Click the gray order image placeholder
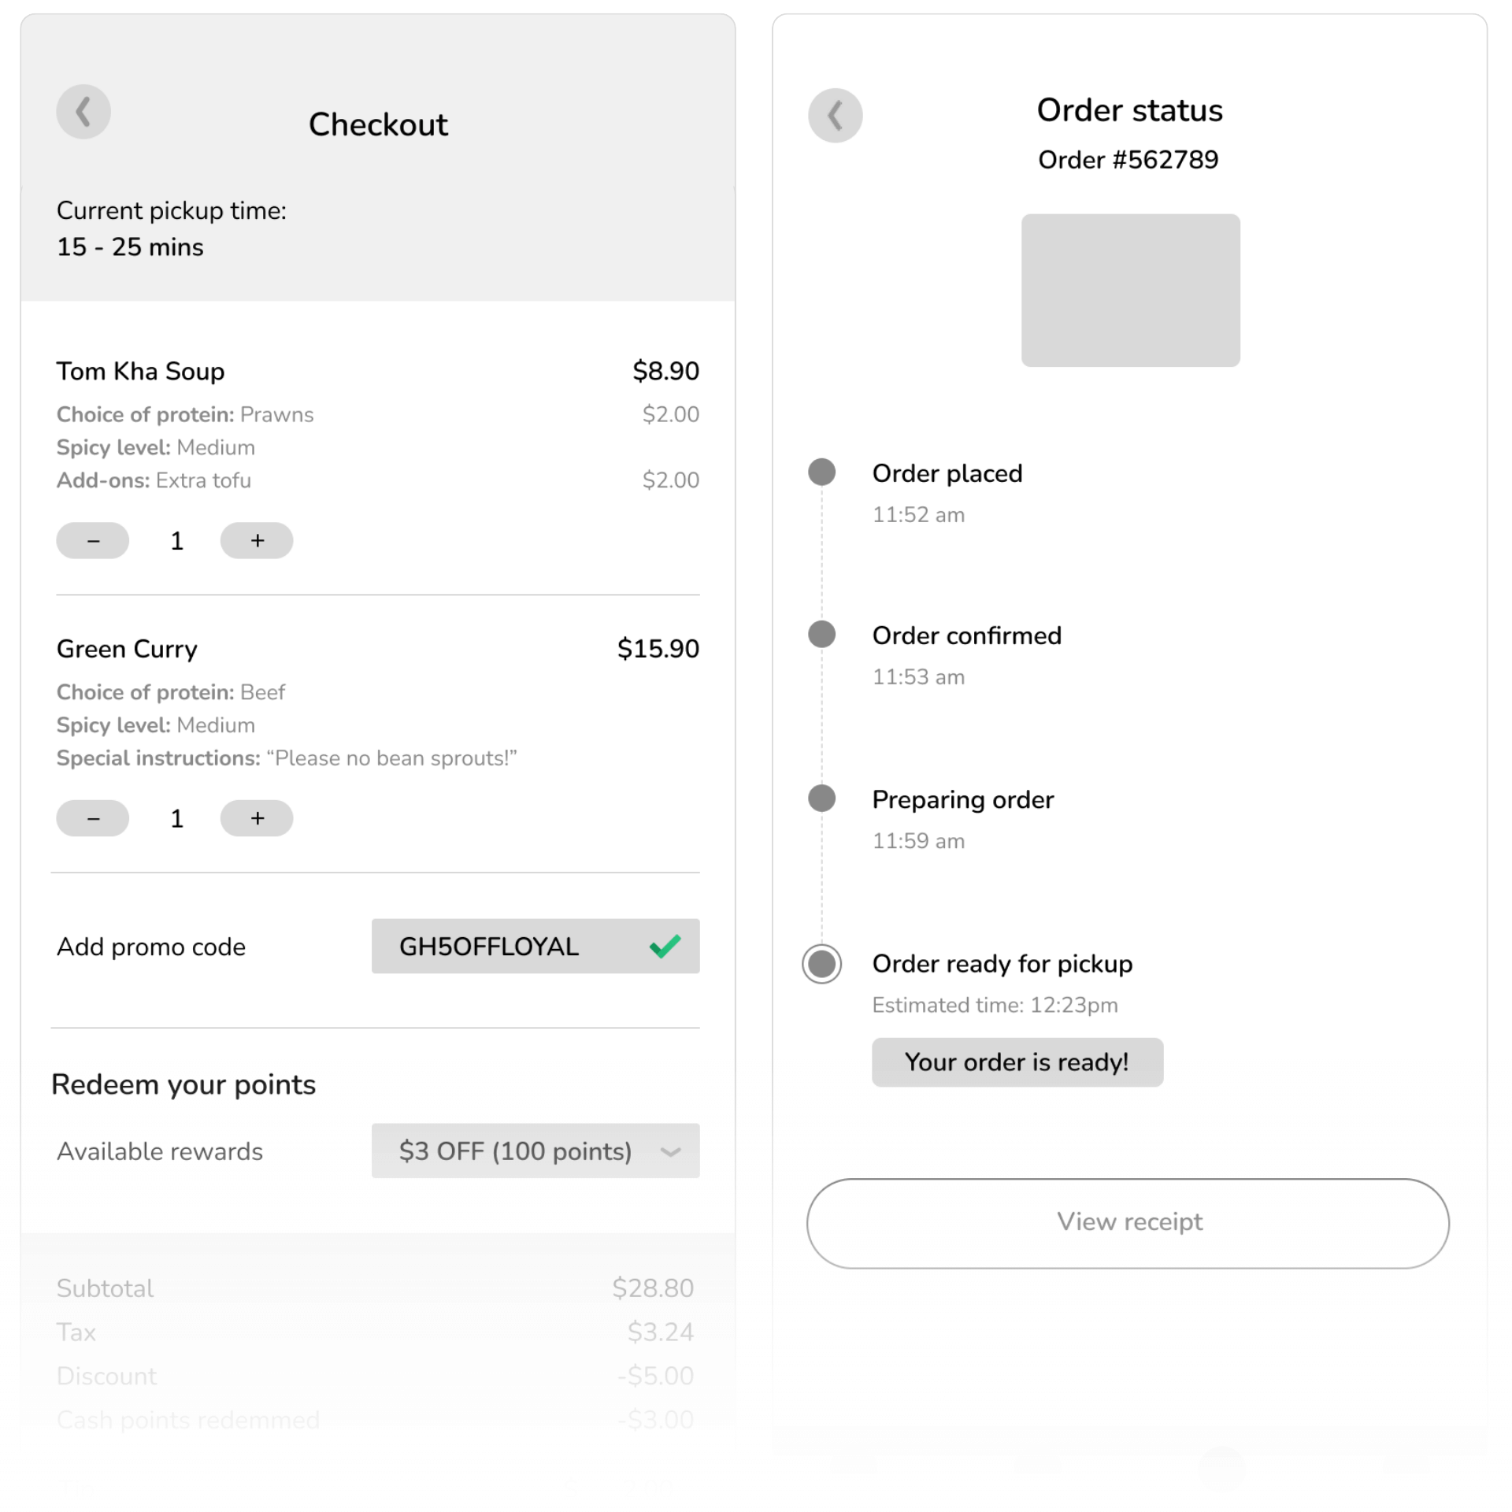This screenshot has height=1512, width=1512. point(1130,290)
